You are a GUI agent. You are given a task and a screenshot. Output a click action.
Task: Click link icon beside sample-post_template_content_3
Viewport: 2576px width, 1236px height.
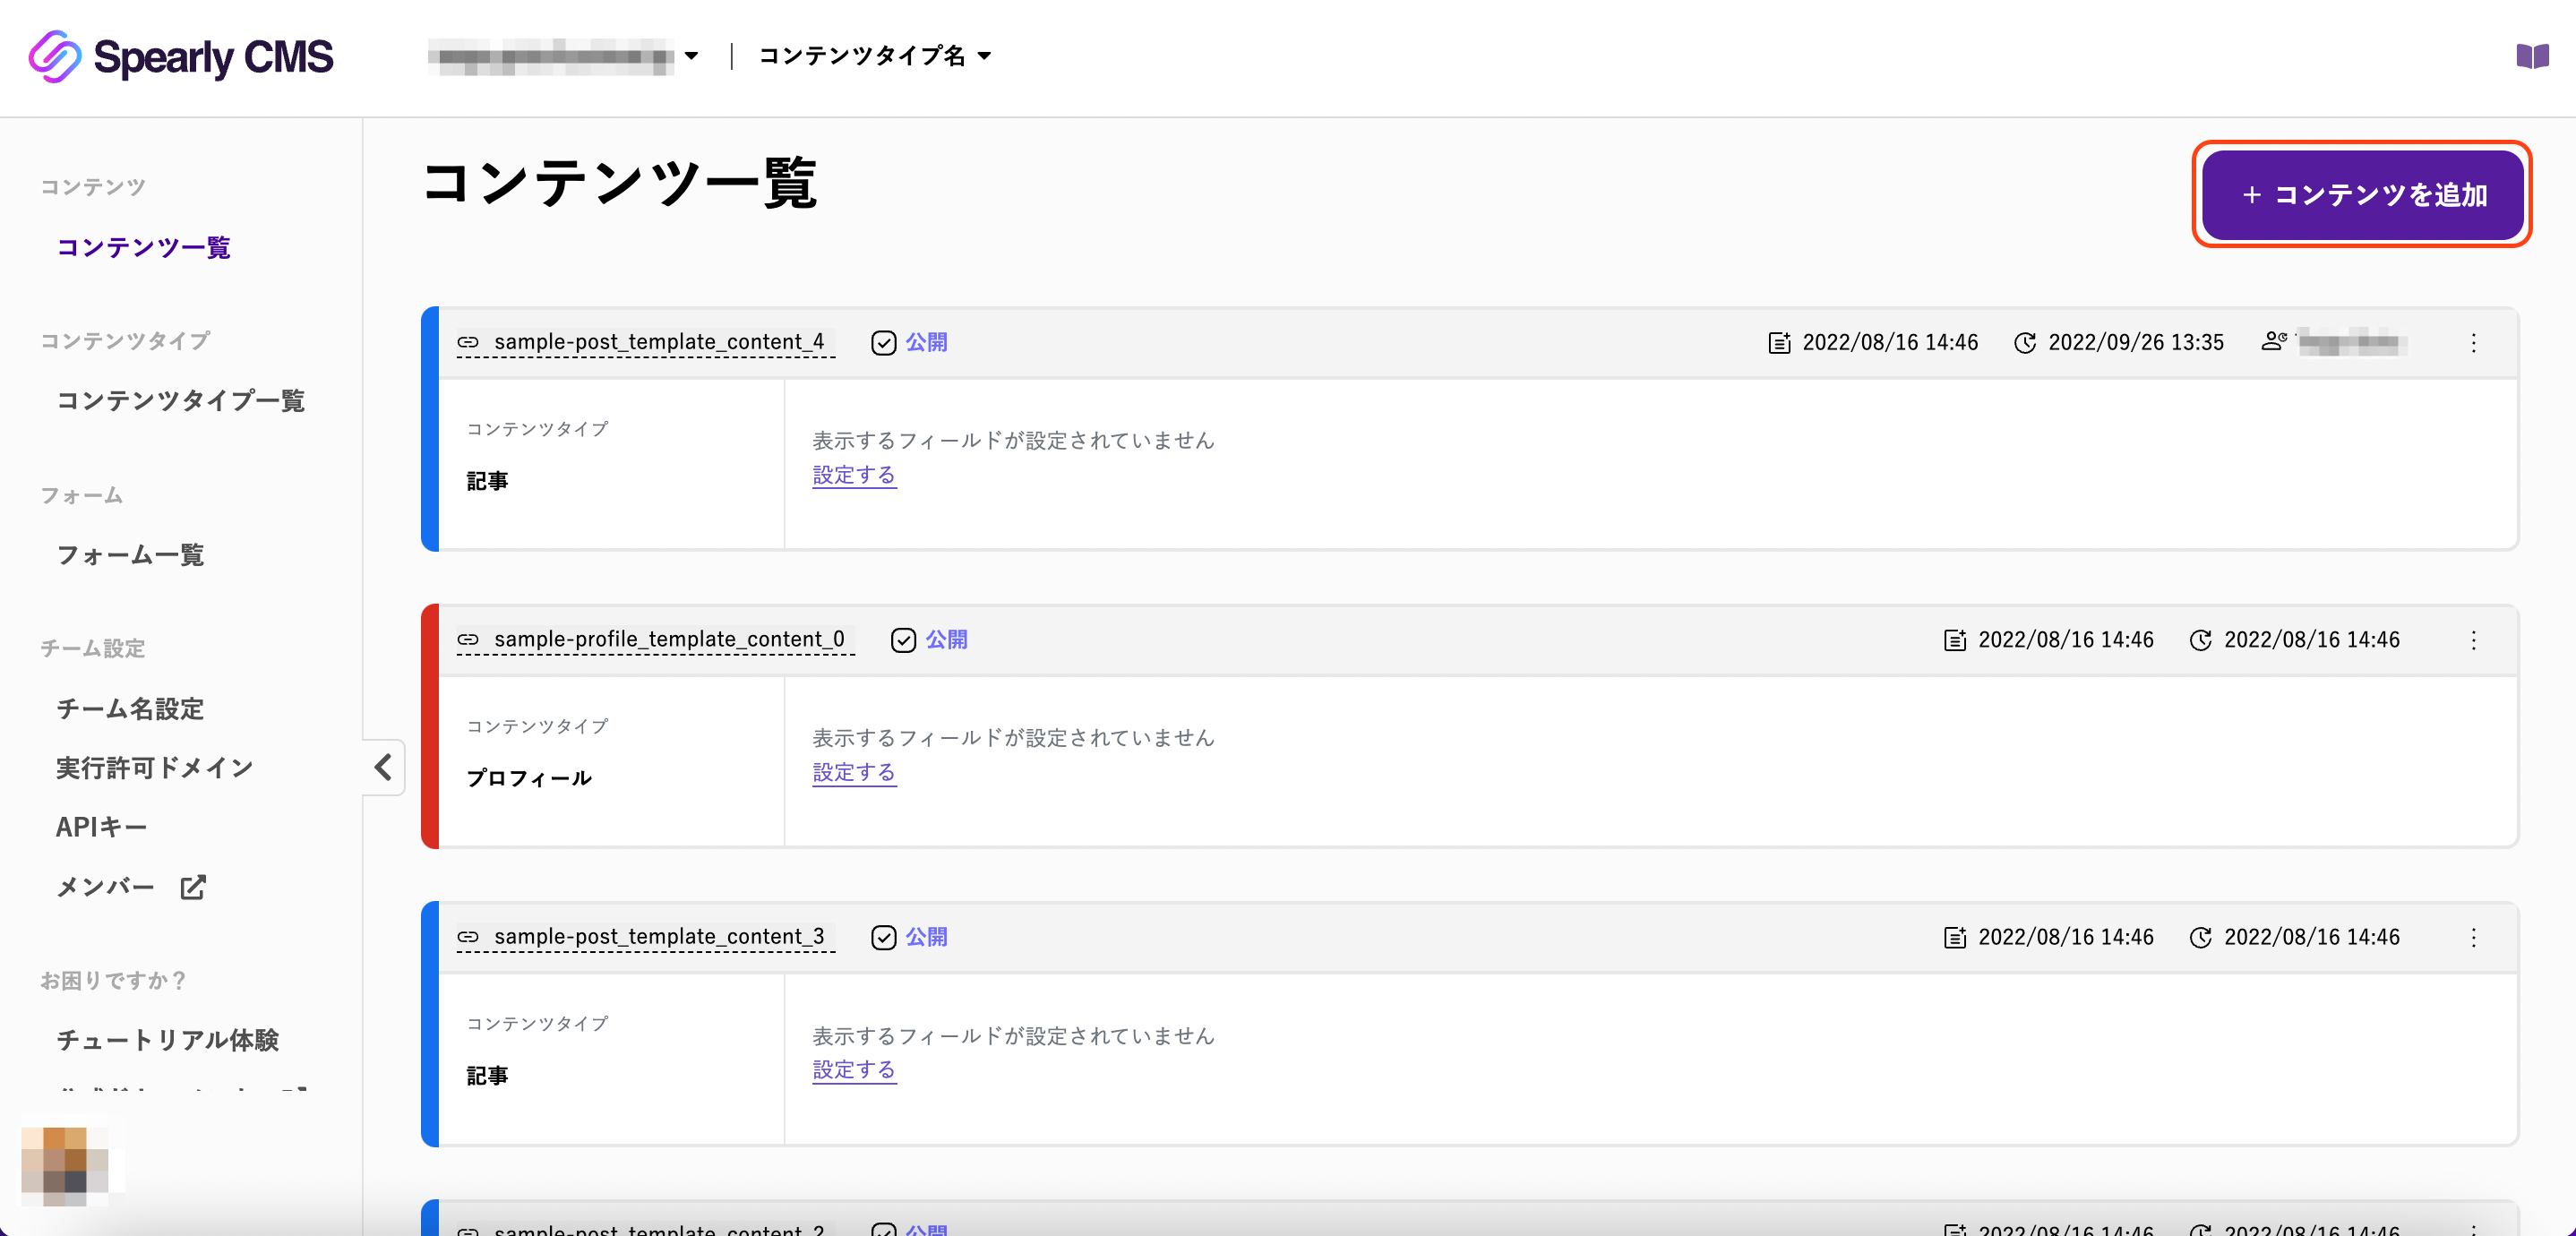(x=468, y=937)
